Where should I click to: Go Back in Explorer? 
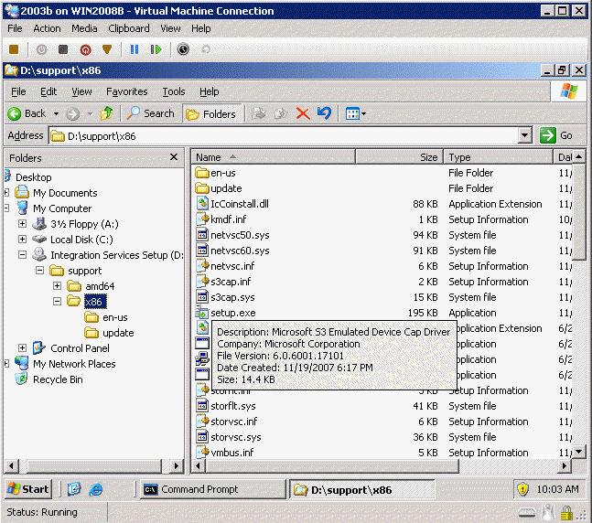(27, 113)
